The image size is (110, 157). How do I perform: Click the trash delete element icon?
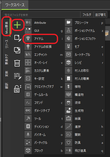[x=17, y=63]
